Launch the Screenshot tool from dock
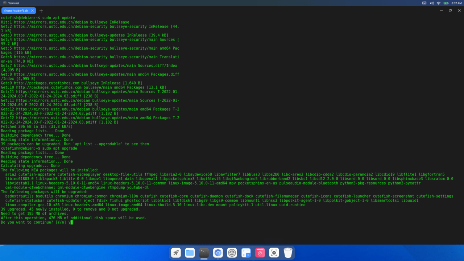This screenshot has width=464, height=261. pyautogui.click(x=274, y=253)
